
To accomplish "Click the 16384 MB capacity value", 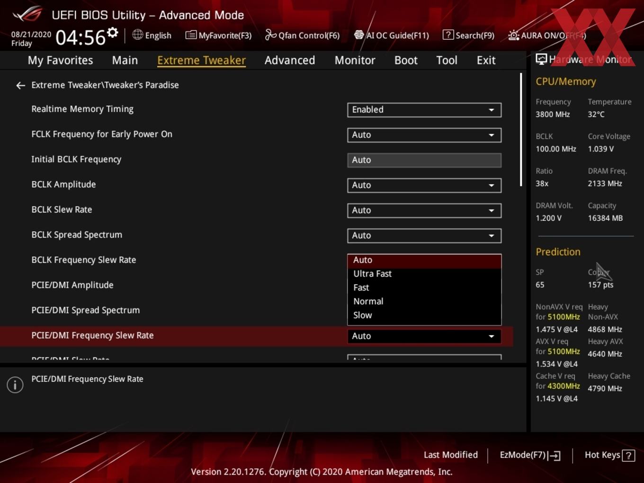I will click(605, 218).
